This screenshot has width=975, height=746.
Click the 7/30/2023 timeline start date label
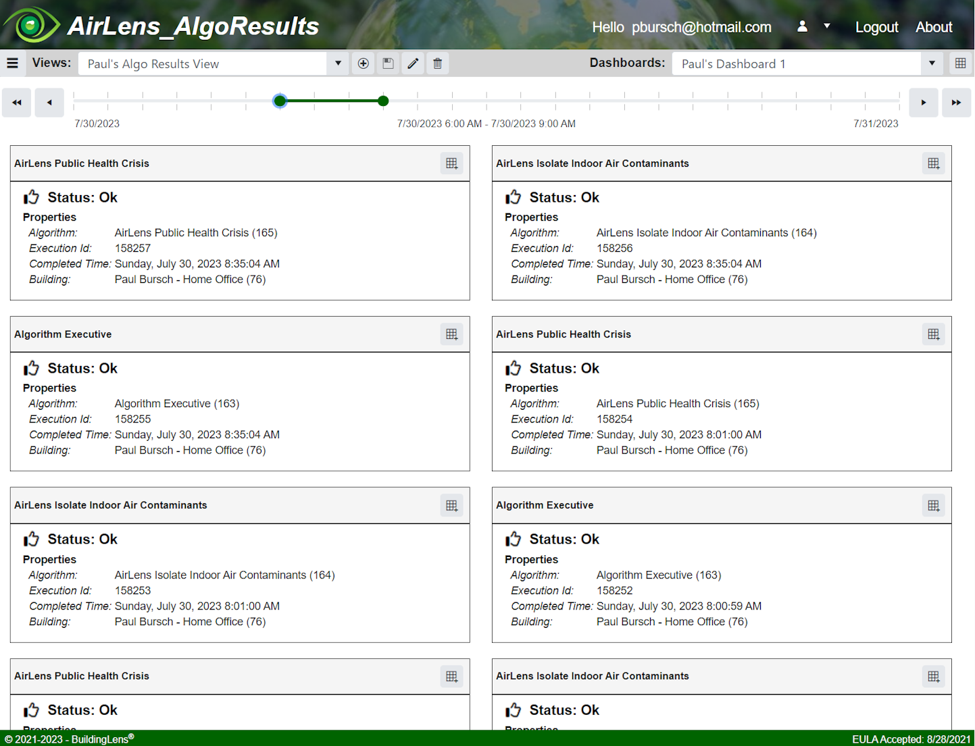pos(97,124)
